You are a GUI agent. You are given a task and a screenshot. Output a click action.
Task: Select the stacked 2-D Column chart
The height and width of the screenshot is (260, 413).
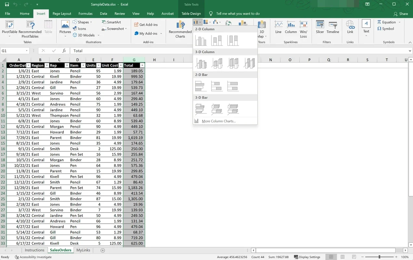click(217, 40)
